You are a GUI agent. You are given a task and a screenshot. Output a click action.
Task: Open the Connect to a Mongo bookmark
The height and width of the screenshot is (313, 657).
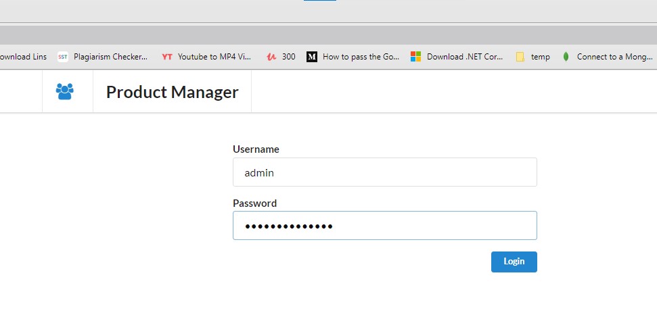click(614, 57)
